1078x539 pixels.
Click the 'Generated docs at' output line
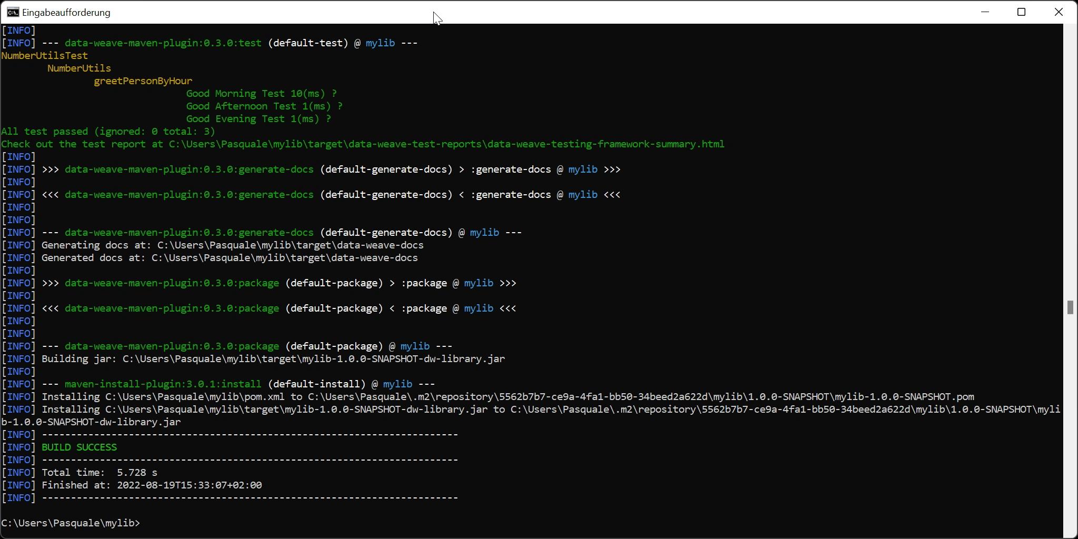[229, 258]
